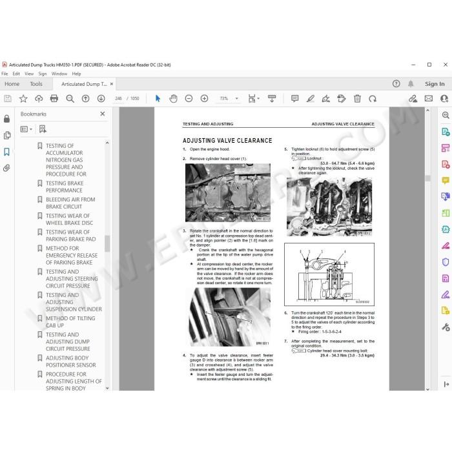Rotate page clockwise icon
452x452 pixels.
click(373, 99)
